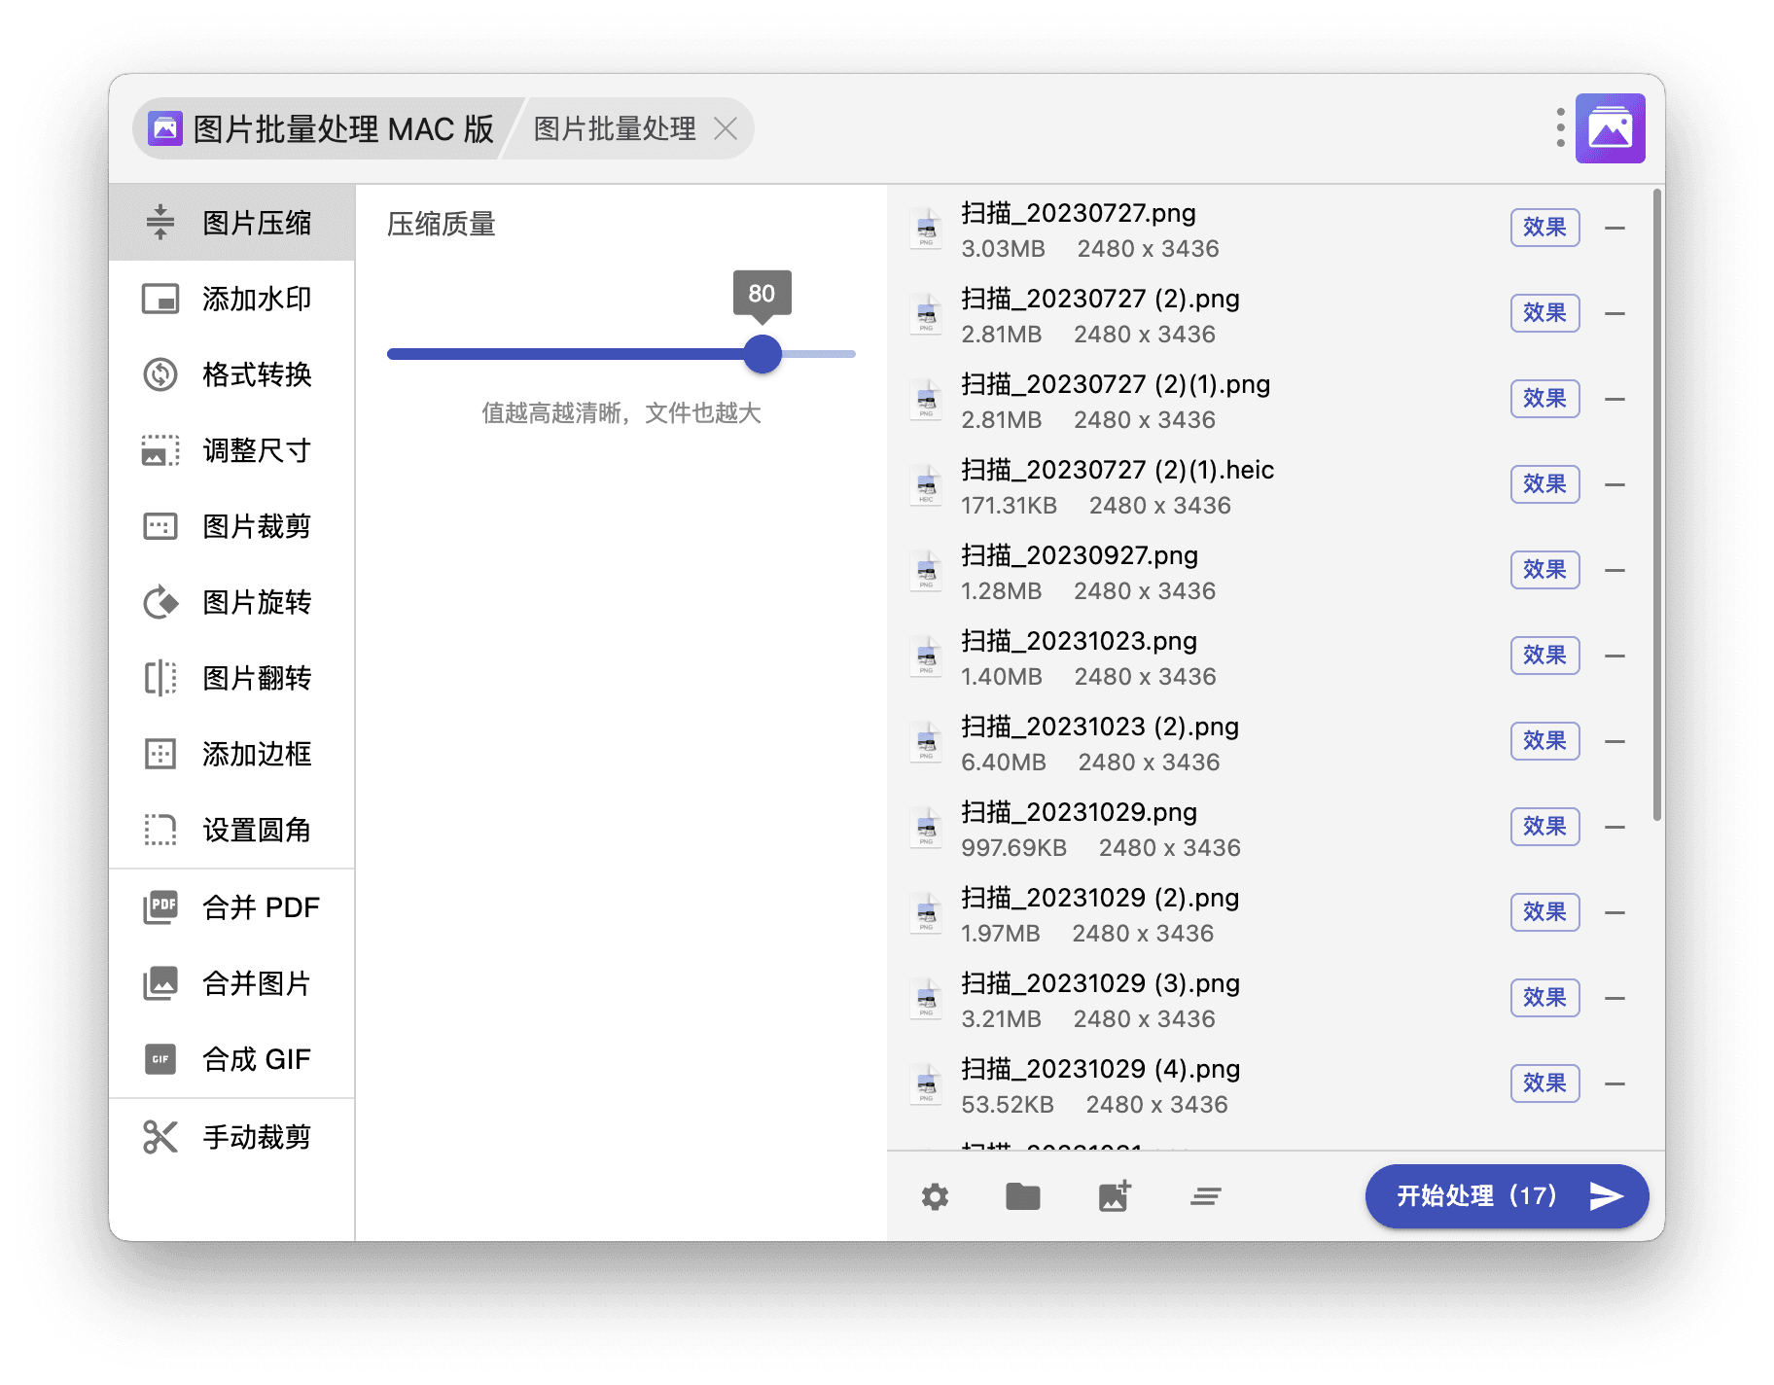
Task: Preview 效果 for 扫描_20230727.png
Action: tap(1544, 228)
